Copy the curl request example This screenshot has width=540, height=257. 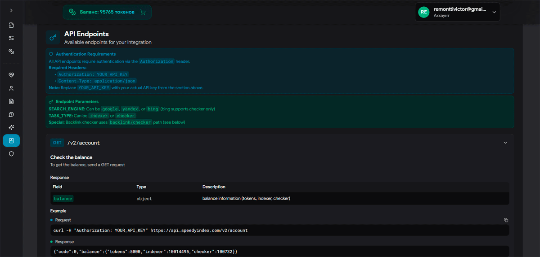pyautogui.click(x=506, y=220)
